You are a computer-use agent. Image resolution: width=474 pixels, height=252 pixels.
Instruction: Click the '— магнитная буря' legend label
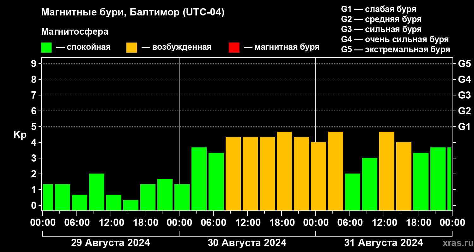282,47
